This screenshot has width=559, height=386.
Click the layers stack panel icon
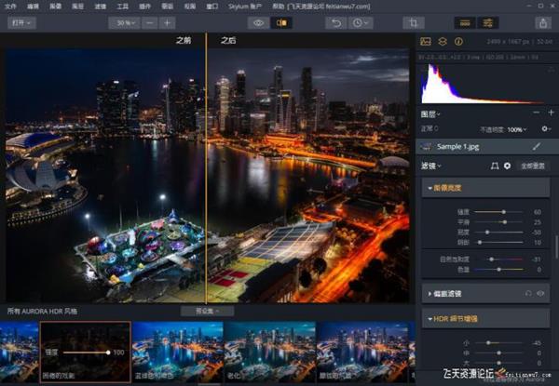click(443, 42)
